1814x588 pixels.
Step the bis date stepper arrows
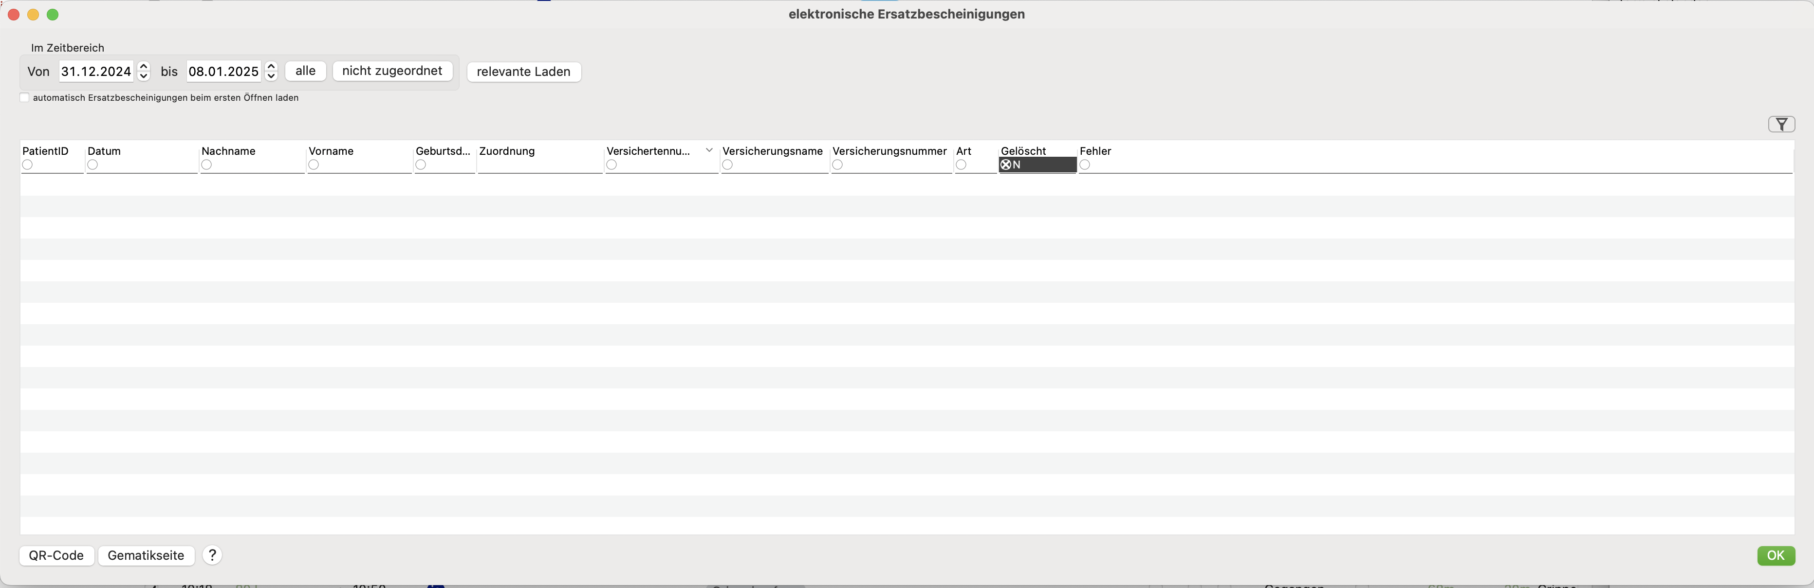271,71
